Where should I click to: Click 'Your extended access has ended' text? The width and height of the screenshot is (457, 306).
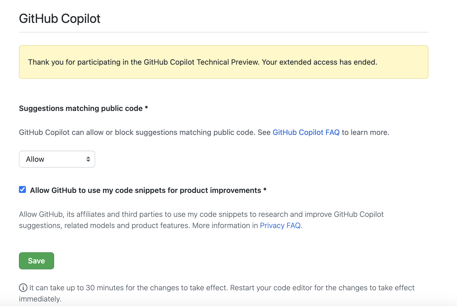tap(319, 62)
